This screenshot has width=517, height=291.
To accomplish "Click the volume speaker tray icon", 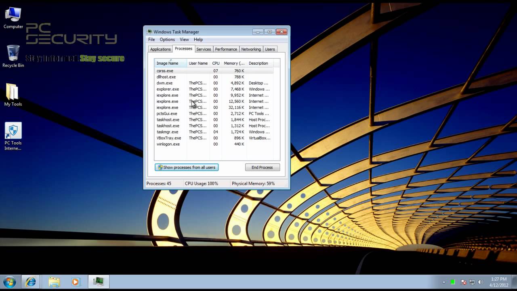I will pyautogui.click(x=481, y=282).
